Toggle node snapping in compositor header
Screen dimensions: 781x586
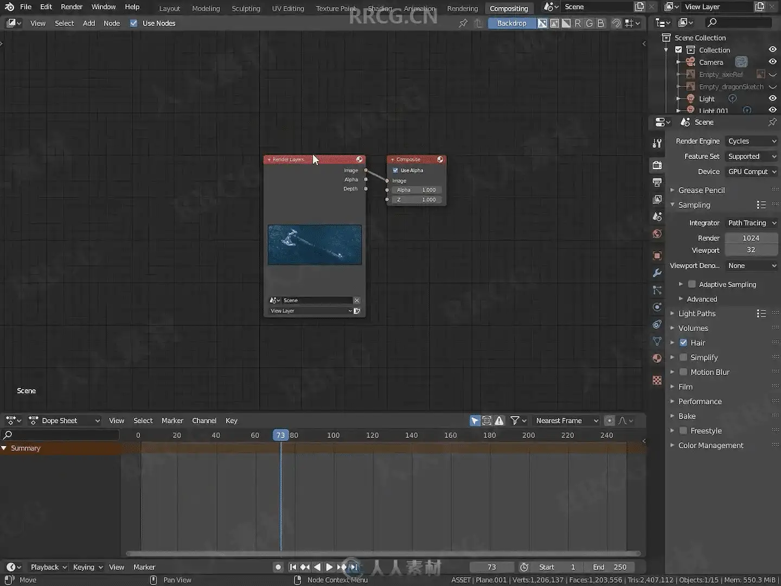pyautogui.click(x=616, y=23)
